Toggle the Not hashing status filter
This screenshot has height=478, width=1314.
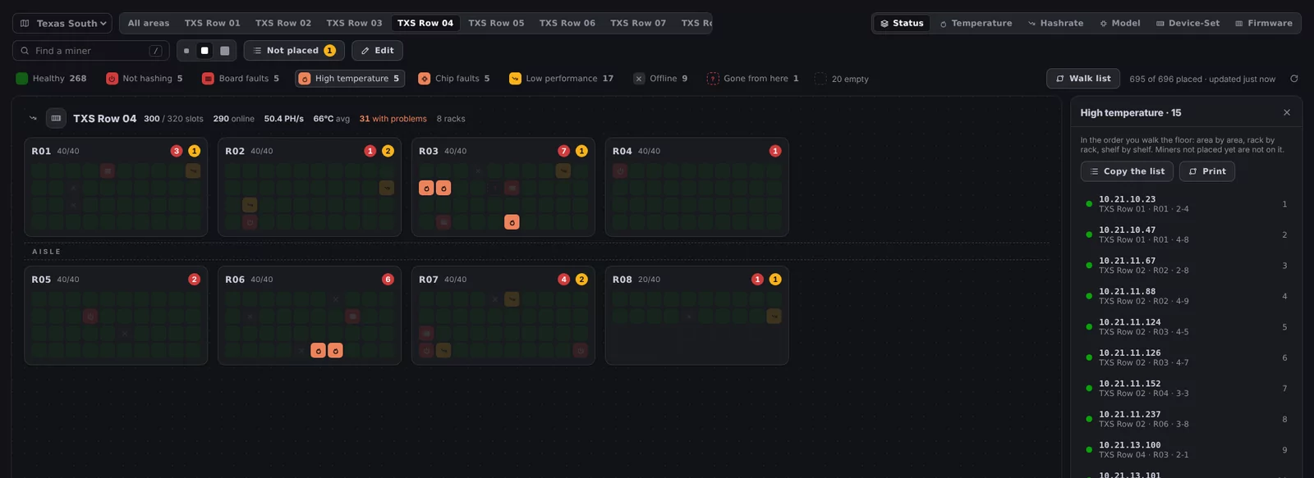coord(145,79)
